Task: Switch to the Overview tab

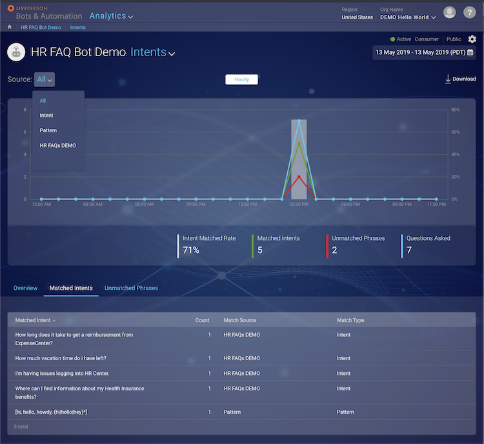Action: 25,288
